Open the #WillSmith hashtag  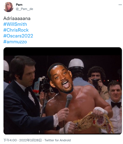(x=15, y=24)
